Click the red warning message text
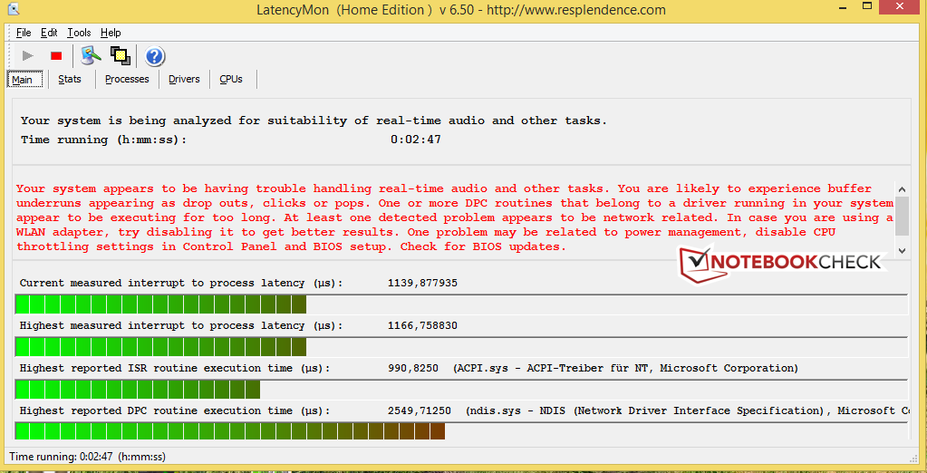Image resolution: width=927 pixels, height=473 pixels. (455, 217)
